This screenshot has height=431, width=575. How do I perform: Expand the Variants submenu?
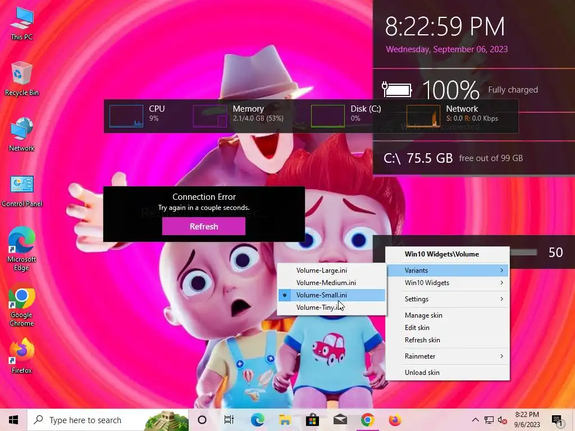pos(448,270)
